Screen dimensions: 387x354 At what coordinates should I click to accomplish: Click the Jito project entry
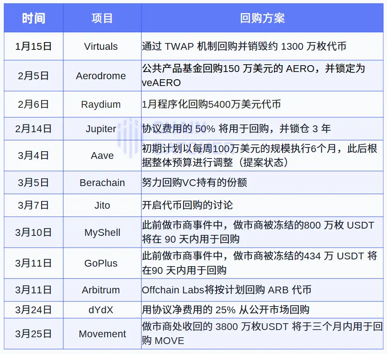click(x=101, y=205)
